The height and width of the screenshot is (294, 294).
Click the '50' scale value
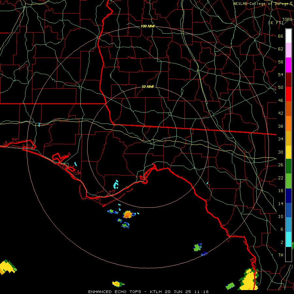coord(281,88)
